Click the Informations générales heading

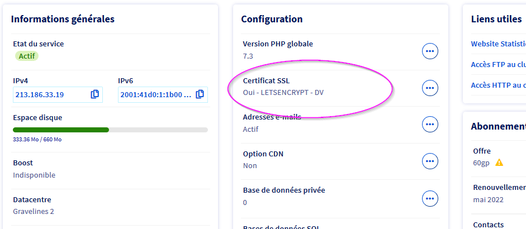63,19
